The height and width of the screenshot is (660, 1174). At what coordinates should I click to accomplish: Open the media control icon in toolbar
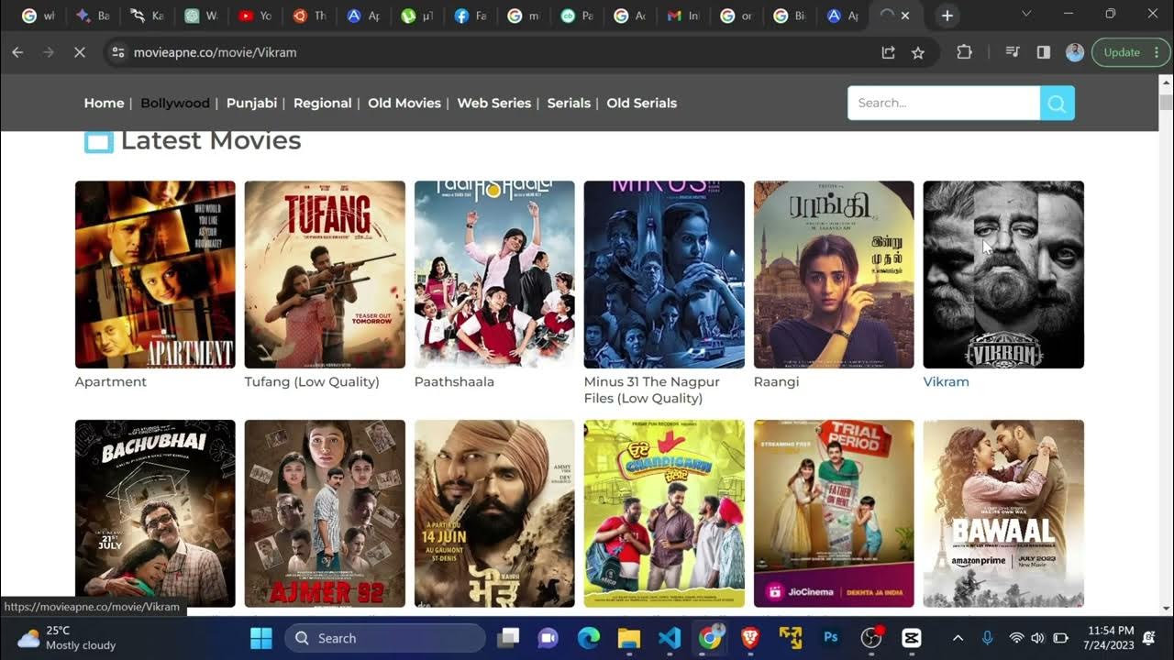1013,52
